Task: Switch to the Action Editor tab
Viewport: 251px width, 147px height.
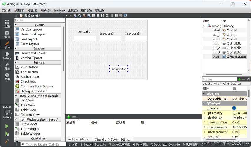Action: click(x=78, y=139)
